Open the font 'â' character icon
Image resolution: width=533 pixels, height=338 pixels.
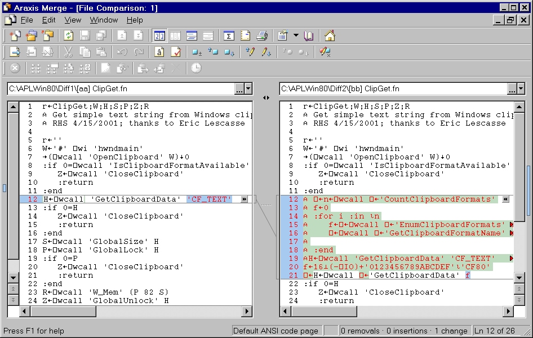click(159, 52)
